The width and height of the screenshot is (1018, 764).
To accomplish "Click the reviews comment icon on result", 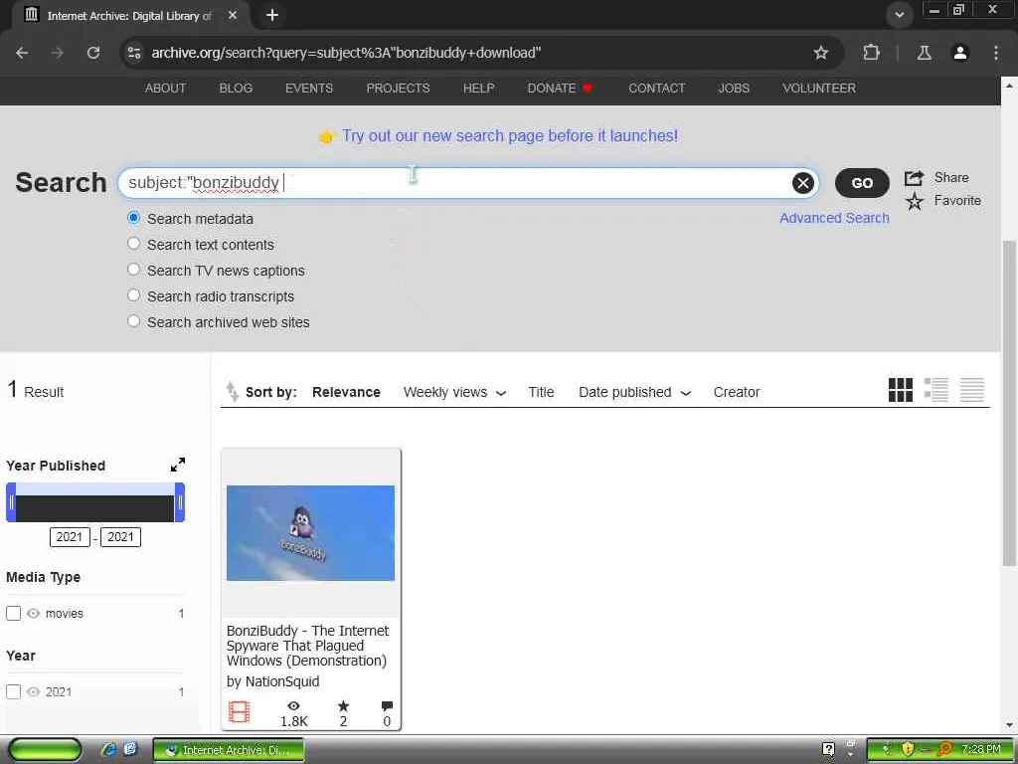I will tap(387, 705).
